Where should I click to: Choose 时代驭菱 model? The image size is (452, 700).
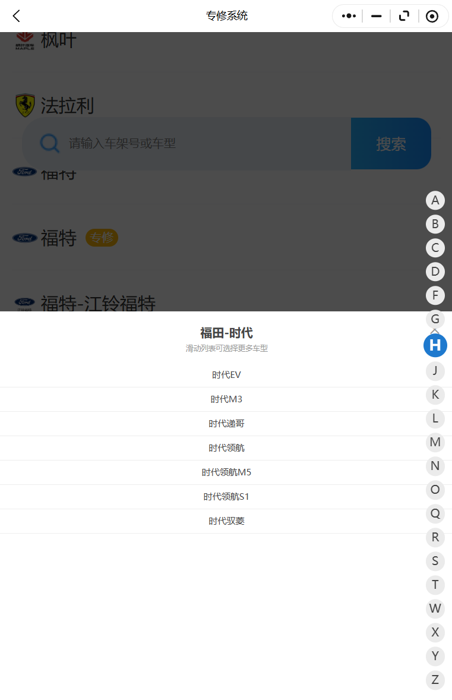pos(226,521)
